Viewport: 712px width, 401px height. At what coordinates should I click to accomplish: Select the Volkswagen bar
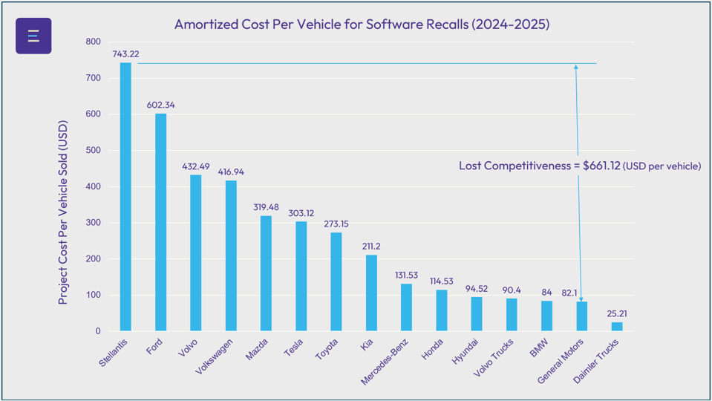[x=231, y=255]
